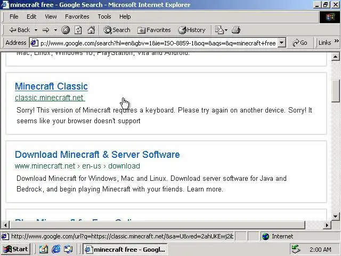Select minecraft free taskbar window button
The width and height of the screenshot is (341, 256).
tap(125, 249)
